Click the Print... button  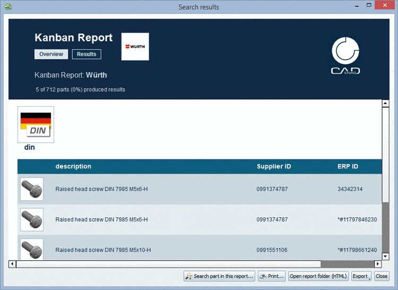click(x=272, y=276)
